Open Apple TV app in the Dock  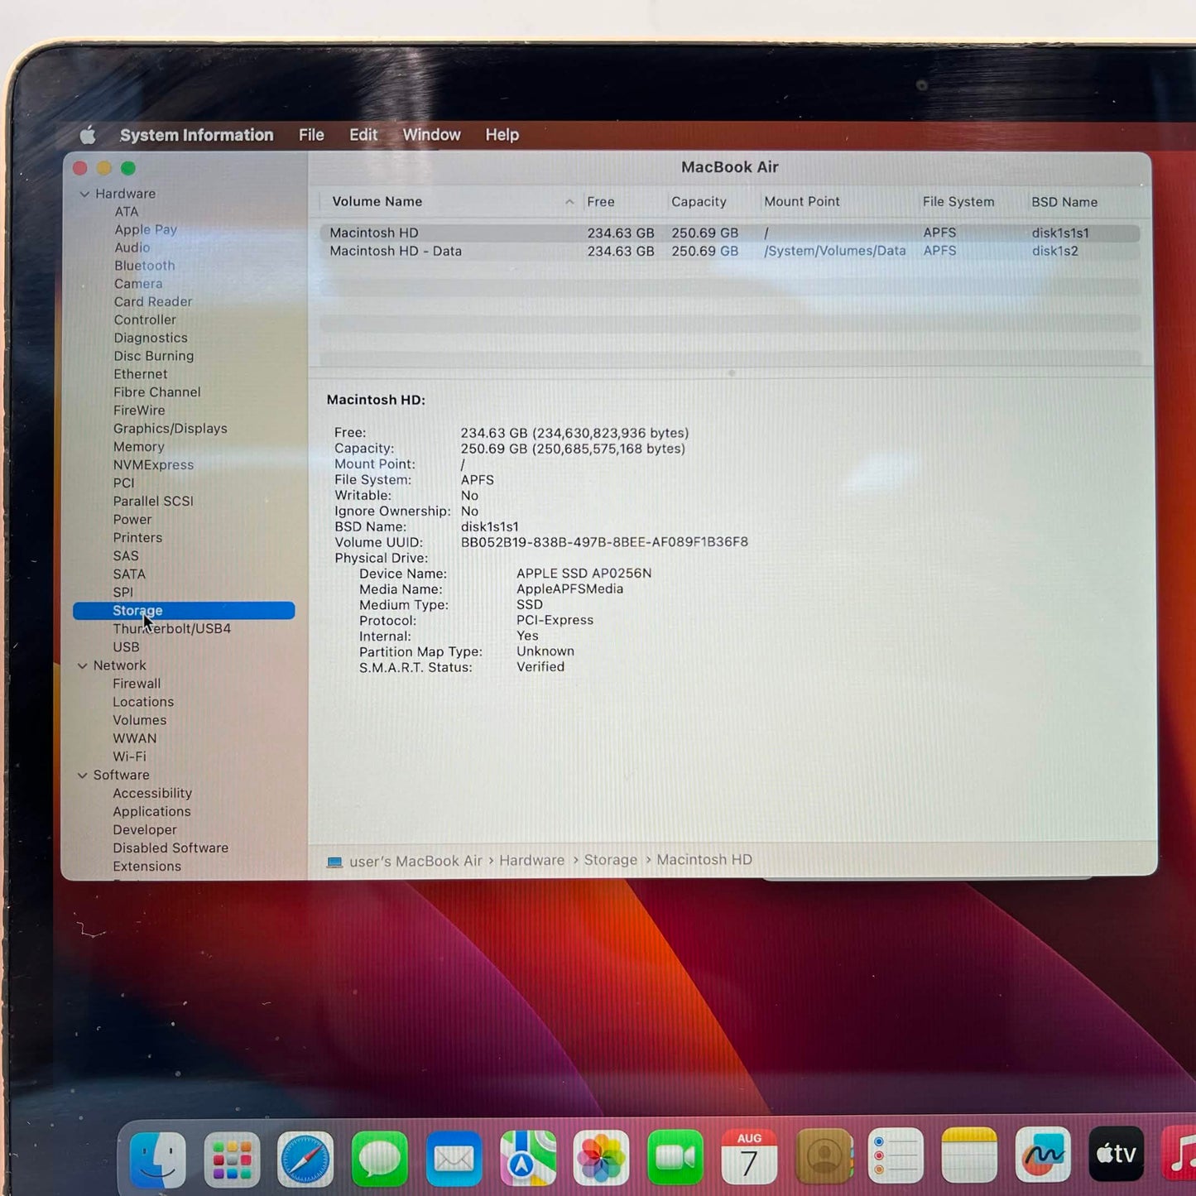(x=1116, y=1153)
